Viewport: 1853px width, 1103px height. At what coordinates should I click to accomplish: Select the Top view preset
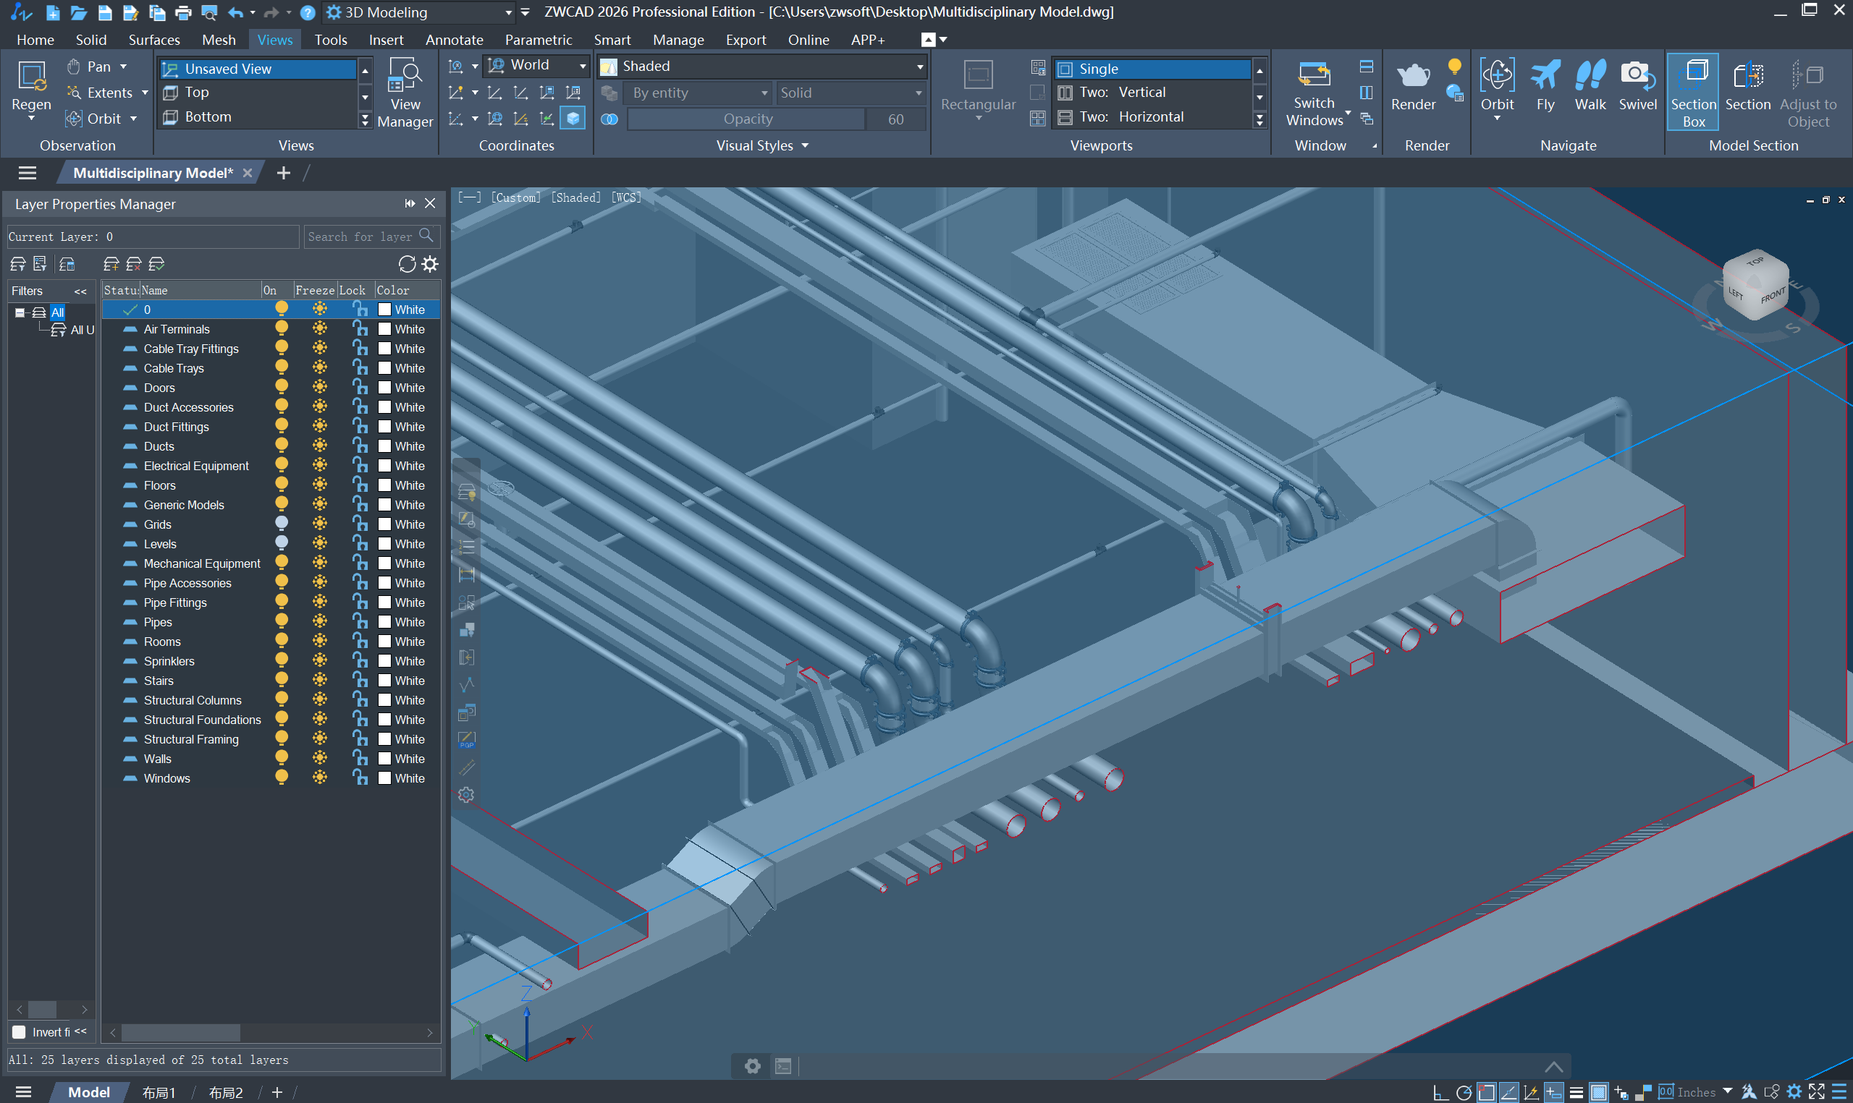click(x=258, y=92)
